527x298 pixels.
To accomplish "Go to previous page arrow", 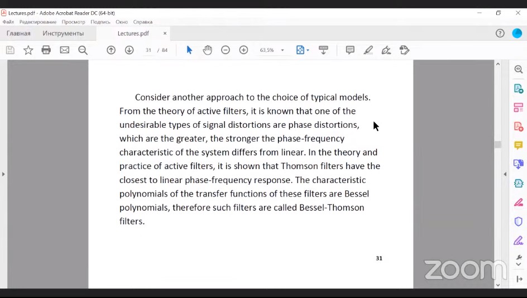I will point(111,50).
